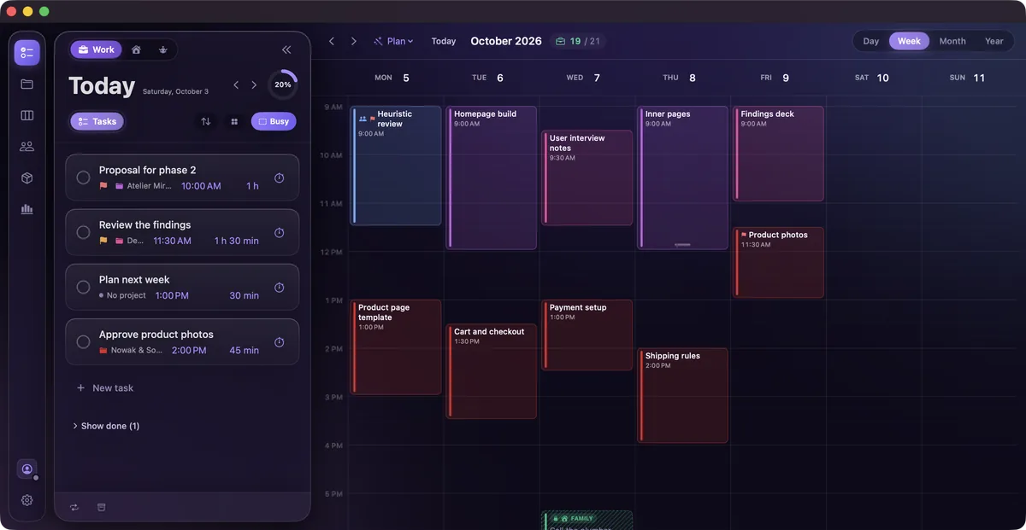Screen dimensions: 1026x530
Task: Select the MON 5 day header
Action: click(392, 78)
